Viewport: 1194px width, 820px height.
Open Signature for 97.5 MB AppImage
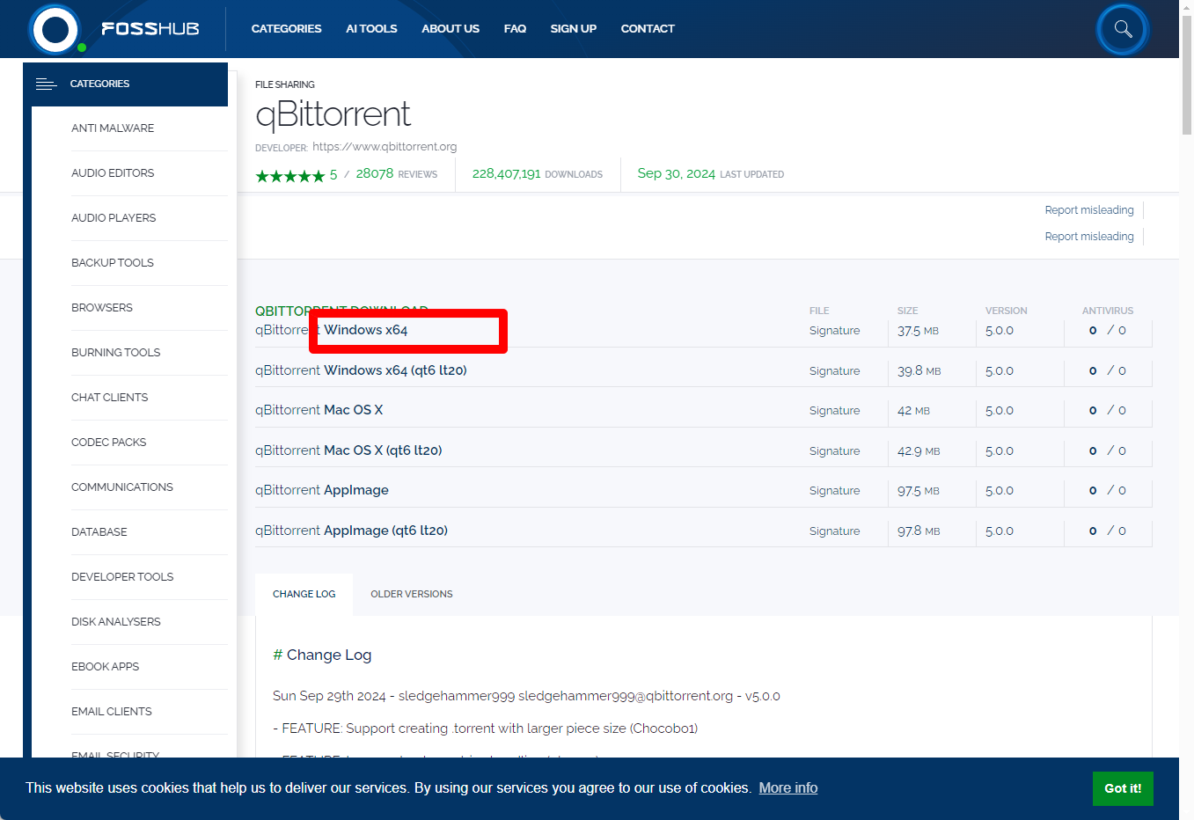point(834,491)
